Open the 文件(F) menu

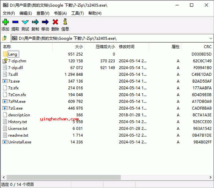coord(9,13)
